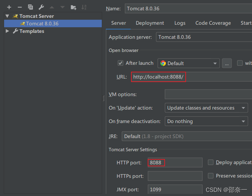
Task: Toggle the Preserve sessions checkbox
Action: click(x=211, y=176)
